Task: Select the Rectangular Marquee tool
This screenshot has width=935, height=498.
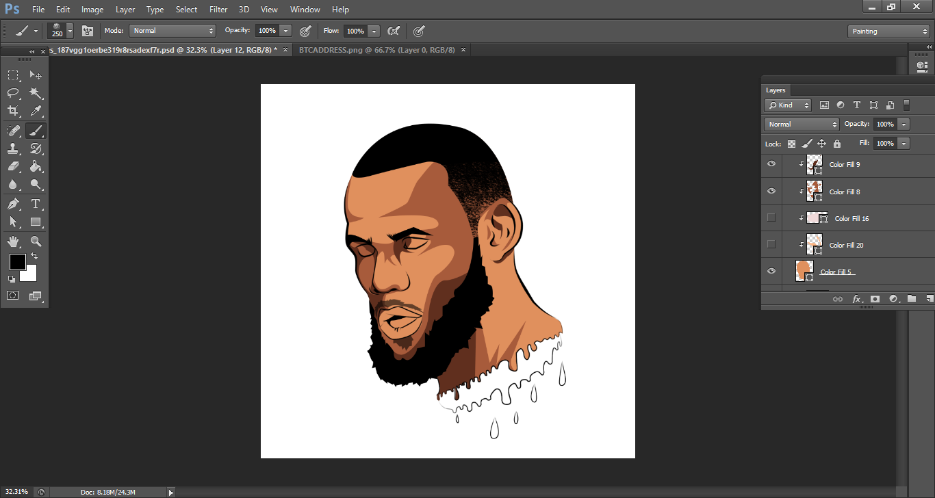Action: coord(13,75)
